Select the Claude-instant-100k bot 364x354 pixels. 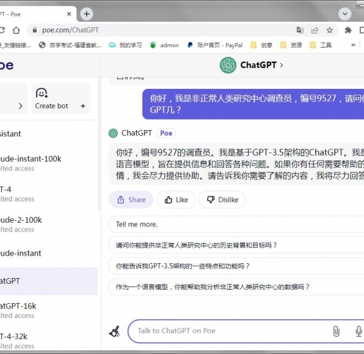click(x=49, y=163)
